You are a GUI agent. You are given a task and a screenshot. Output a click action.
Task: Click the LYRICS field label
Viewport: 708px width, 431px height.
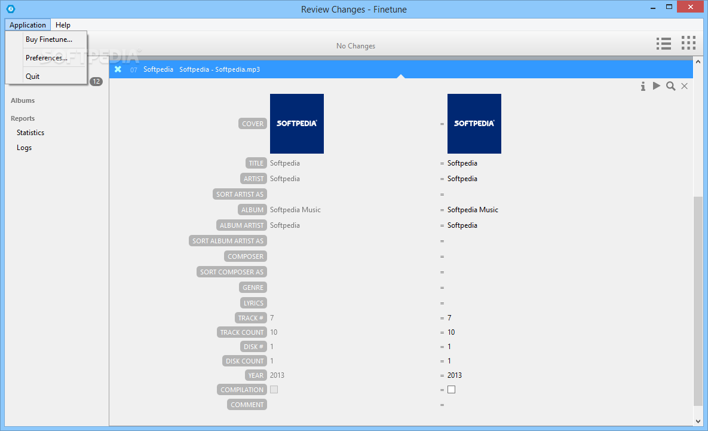click(253, 303)
